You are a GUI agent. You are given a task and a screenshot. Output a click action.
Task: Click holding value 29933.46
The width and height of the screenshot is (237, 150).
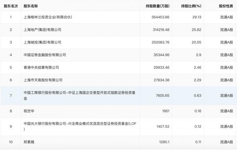161,68
